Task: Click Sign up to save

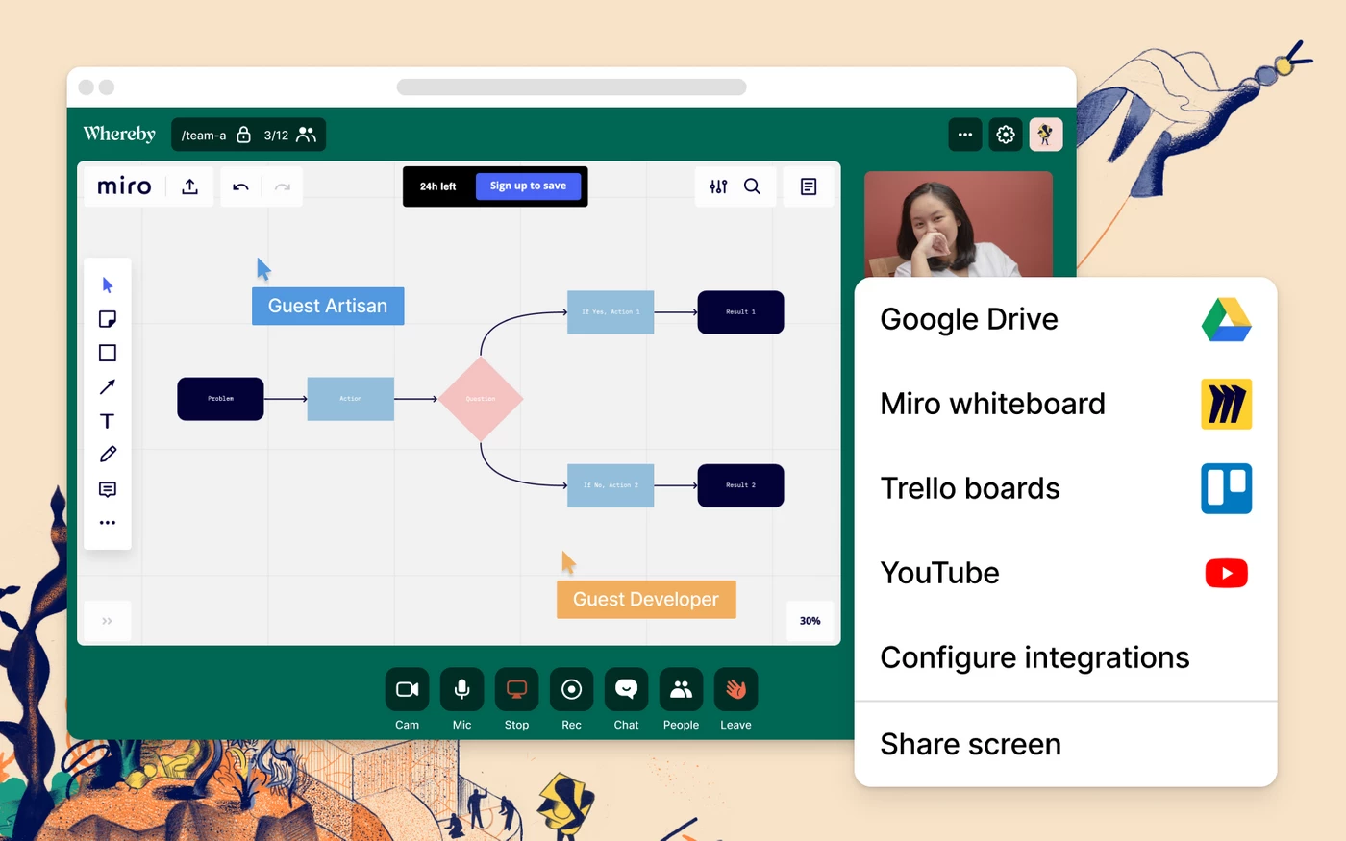Action: tap(528, 186)
